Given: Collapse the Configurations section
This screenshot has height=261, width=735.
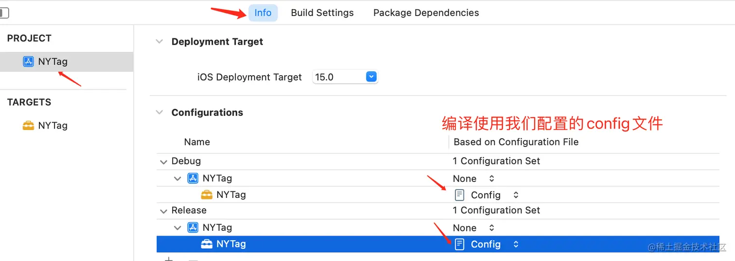Looking at the screenshot, I should pos(159,113).
